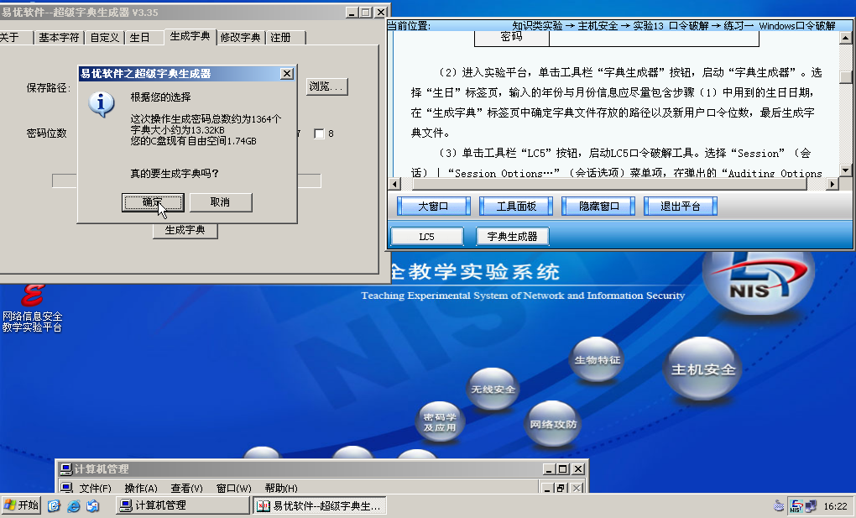Maximize the 超级字典生成器 V3.35 window

pyautogui.click(x=366, y=12)
